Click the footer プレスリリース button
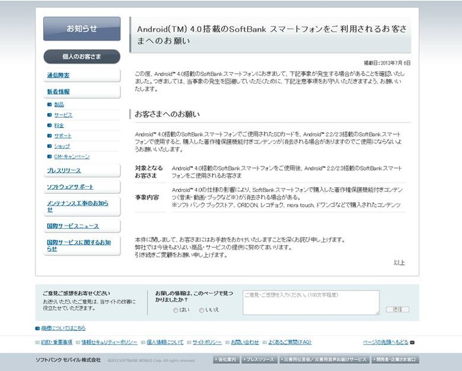Image resolution: width=462 pixels, height=371 pixels. (259, 360)
